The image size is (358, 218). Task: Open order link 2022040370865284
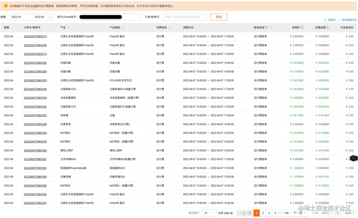(x=35, y=151)
